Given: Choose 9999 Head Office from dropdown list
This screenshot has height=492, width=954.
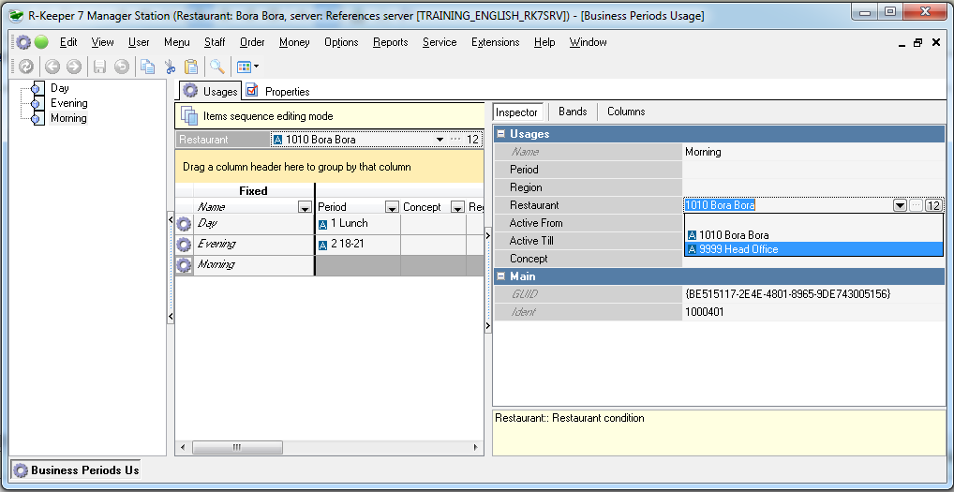Looking at the screenshot, I should (814, 248).
